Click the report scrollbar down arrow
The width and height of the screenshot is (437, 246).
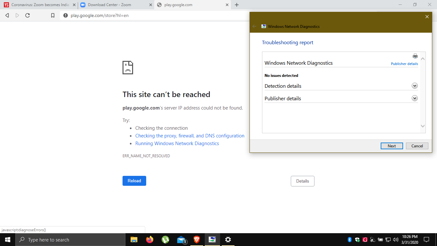pyautogui.click(x=423, y=126)
